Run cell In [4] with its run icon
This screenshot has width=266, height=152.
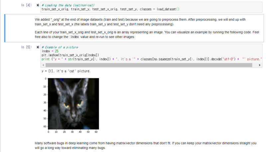pyautogui.click(x=38, y=5)
